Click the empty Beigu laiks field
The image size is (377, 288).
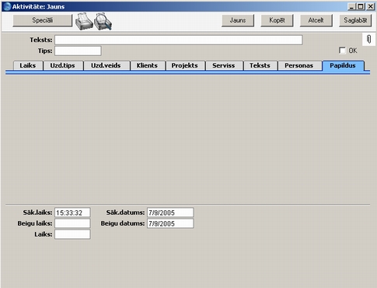click(72, 223)
